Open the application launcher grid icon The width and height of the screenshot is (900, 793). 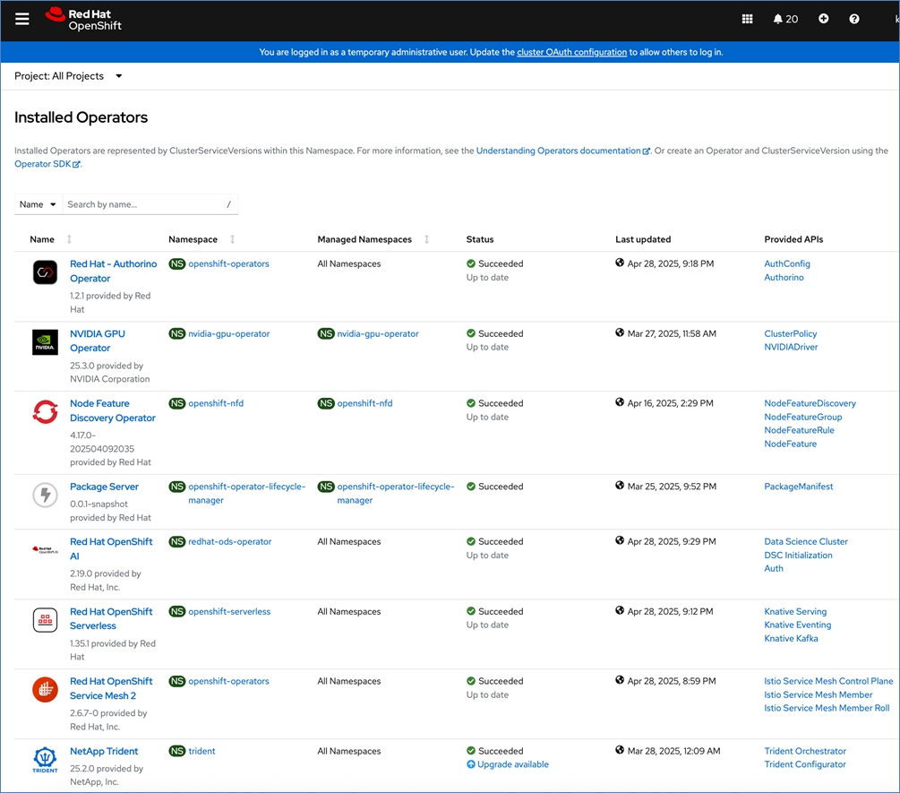coord(747,19)
